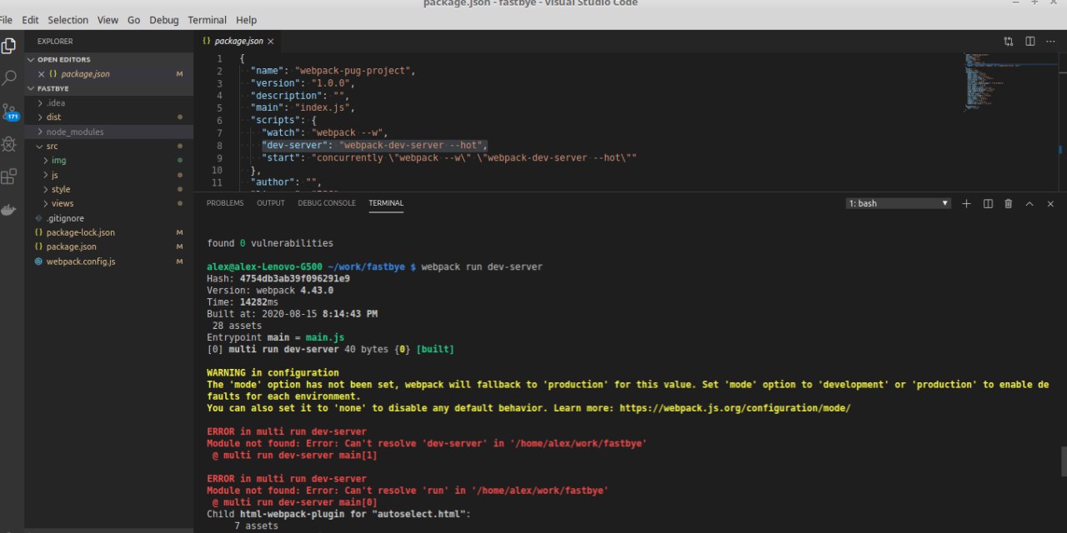The height and width of the screenshot is (533, 1067).
Task: Switch to the PROBLEMS panel tab
Action: 225,203
